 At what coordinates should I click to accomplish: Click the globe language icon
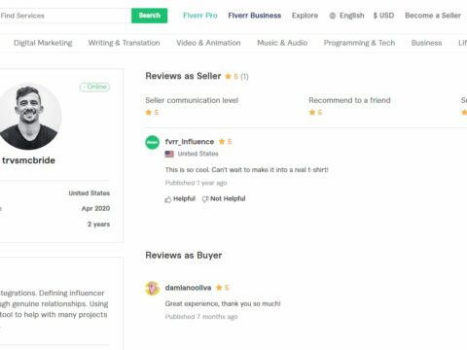tap(333, 16)
